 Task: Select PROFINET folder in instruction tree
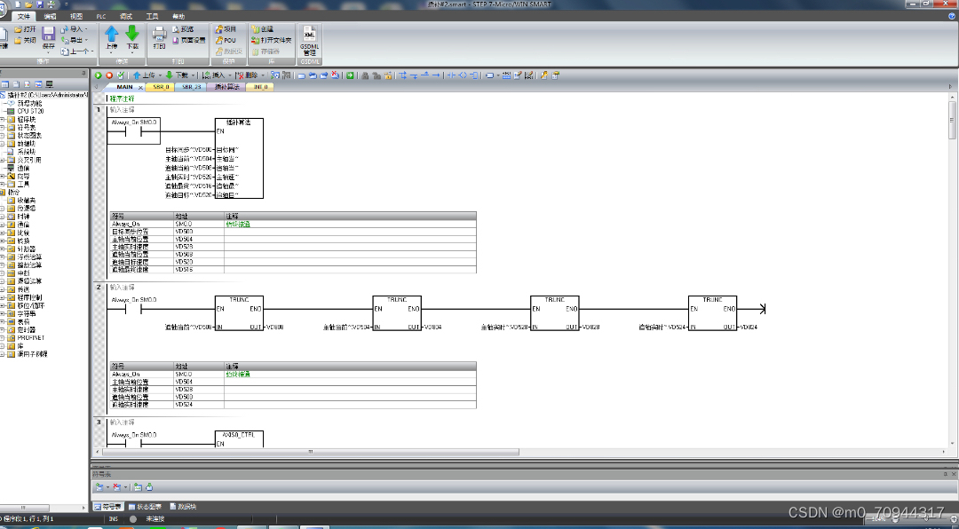point(30,337)
